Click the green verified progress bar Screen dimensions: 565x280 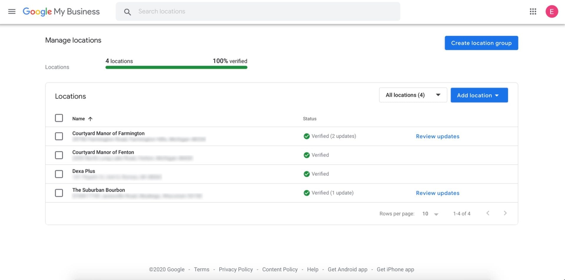point(176,67)
